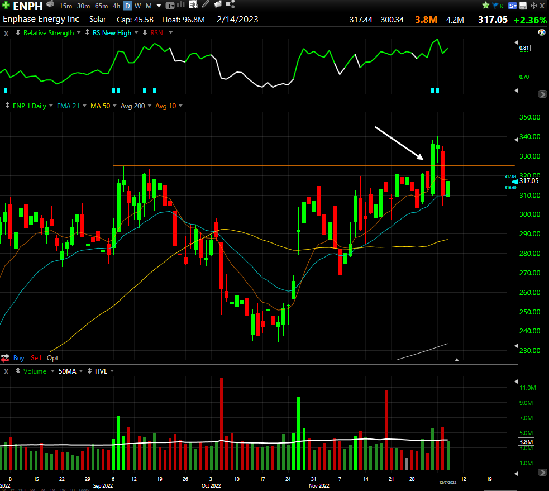
Task: Click the Solar industry label
Action: click(x=97, y=19)
